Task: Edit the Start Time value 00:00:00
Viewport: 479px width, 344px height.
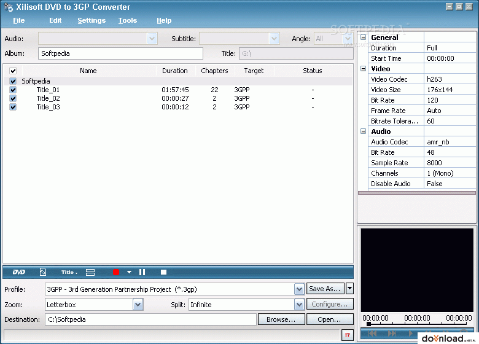Action: coord(450,58)
